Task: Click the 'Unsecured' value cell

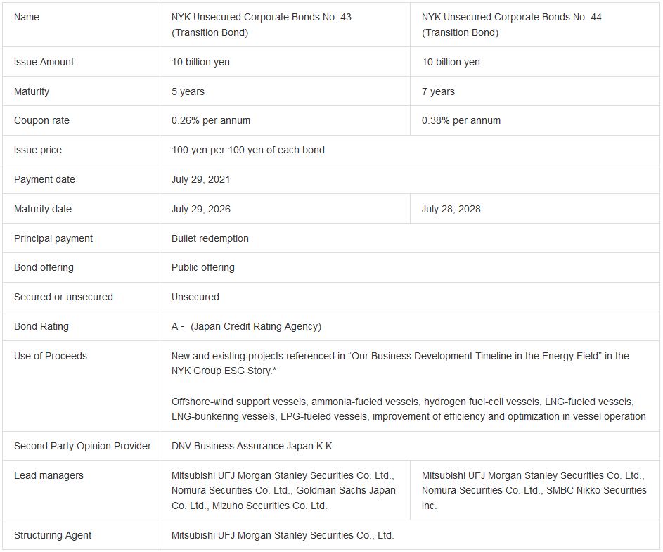Action: [x=195, y=297]
